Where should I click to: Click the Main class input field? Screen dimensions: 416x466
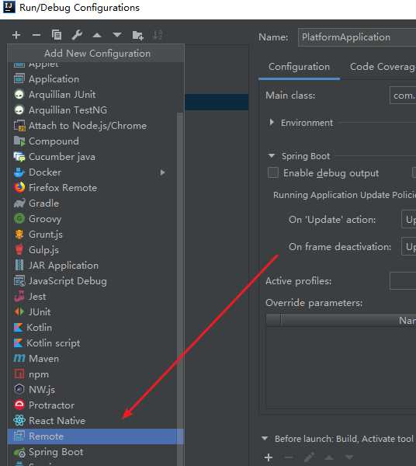pos(403,96)
